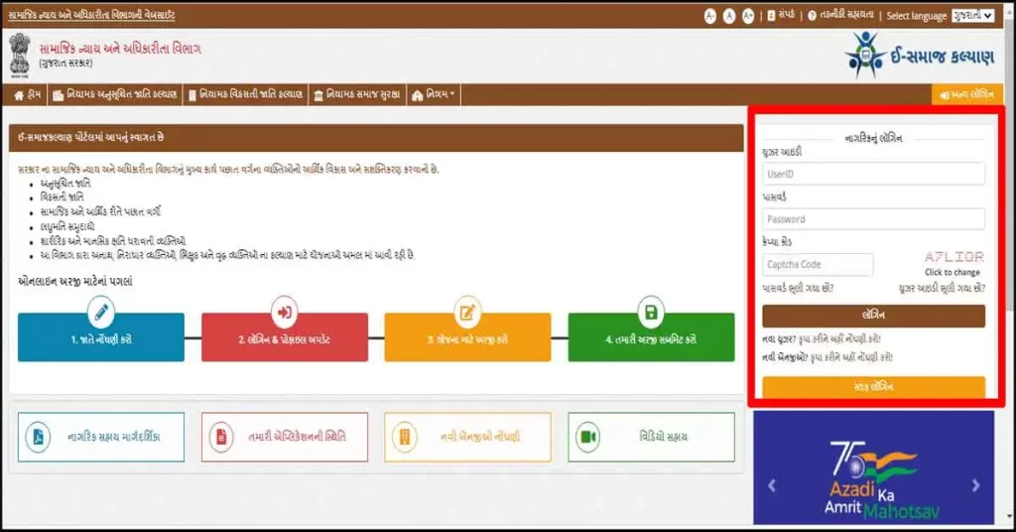Open નિયામક અનુસૂચિત જાતિ કલ્યાણ menu item
Viewport: 1016px width, 532px height.
click(x=115, y=94)
